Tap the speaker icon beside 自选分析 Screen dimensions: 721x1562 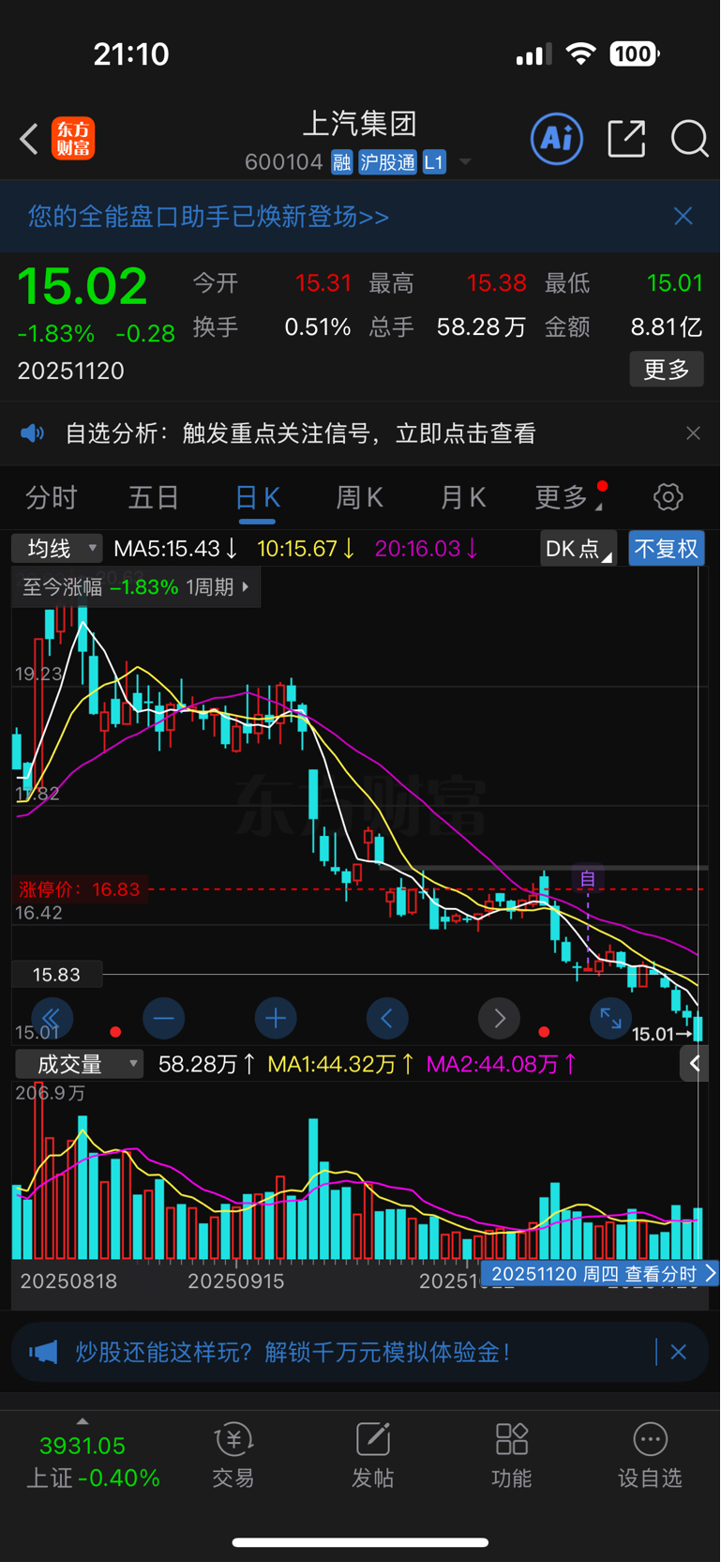[x=33, y=433]
